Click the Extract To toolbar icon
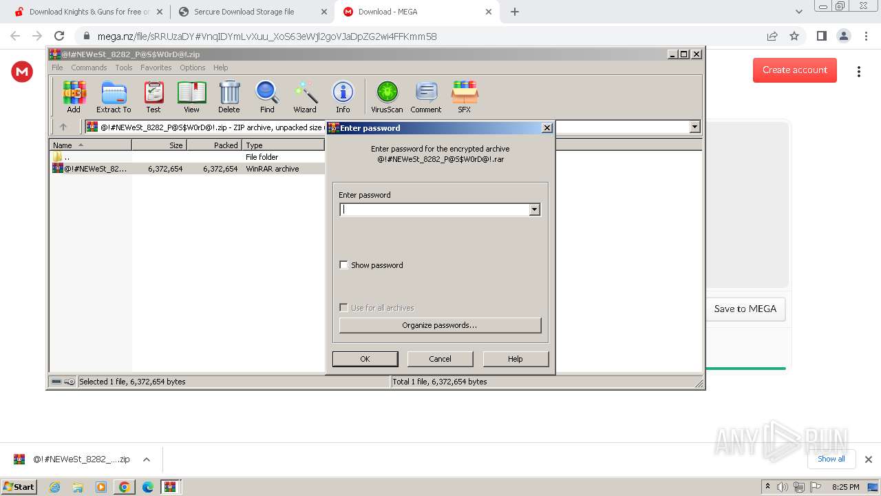 point(114,96)
